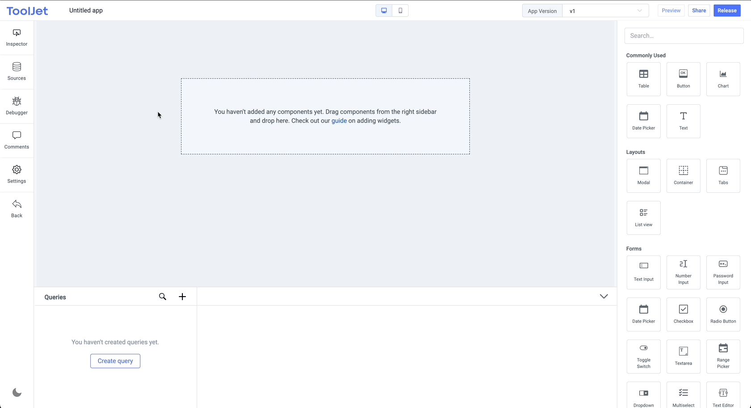Open the Sources panel
751x408 pixels.
(x=17, y=72)
